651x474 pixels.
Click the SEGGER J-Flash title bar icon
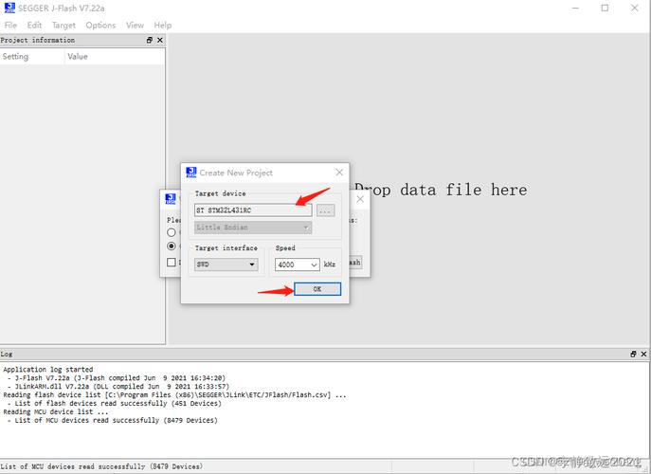pos(9,8)
